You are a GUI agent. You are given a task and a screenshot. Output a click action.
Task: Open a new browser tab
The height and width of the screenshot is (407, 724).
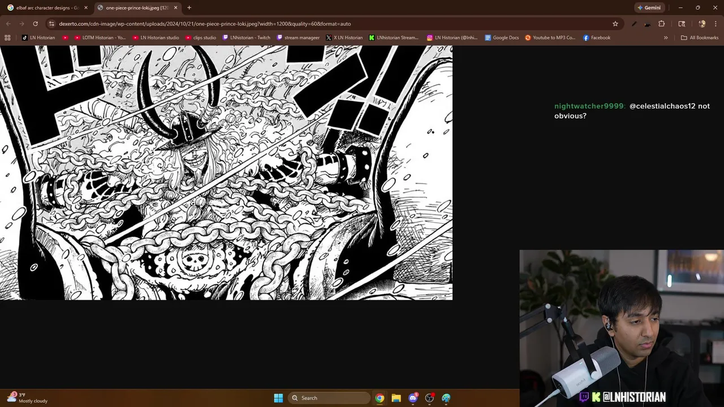(x=189, y=8)
